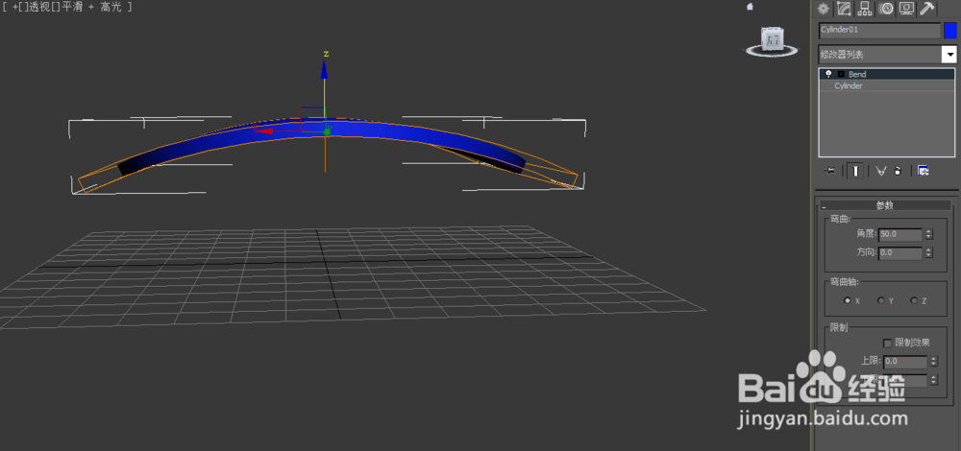Click the 角度 angle spinner arrows
This screenshot has width=961, height=451.
point(928,234)
